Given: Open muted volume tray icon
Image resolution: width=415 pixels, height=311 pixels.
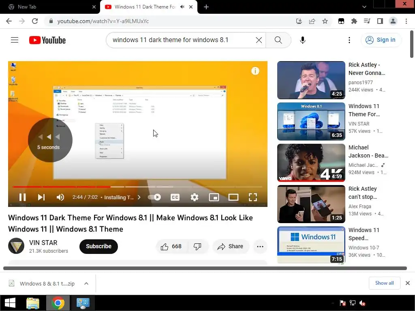Looking at the screenshot, I should [363, 303].
